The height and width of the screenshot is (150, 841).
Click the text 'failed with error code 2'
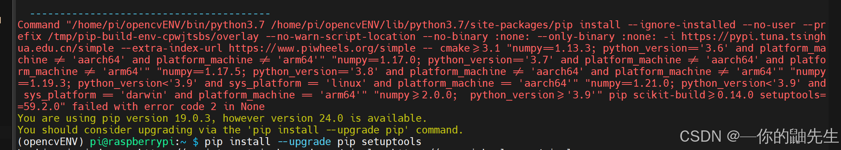(x=144, y=107)
